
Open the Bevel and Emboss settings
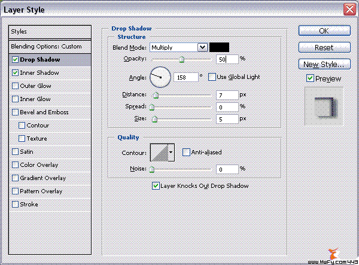(50, 112)
